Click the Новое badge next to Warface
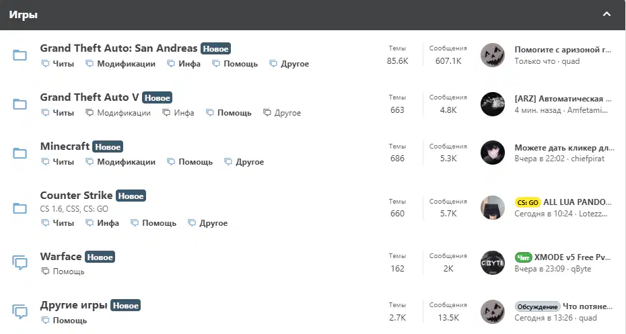This screenshot has width=626, height=334. (x=100, y=257)
